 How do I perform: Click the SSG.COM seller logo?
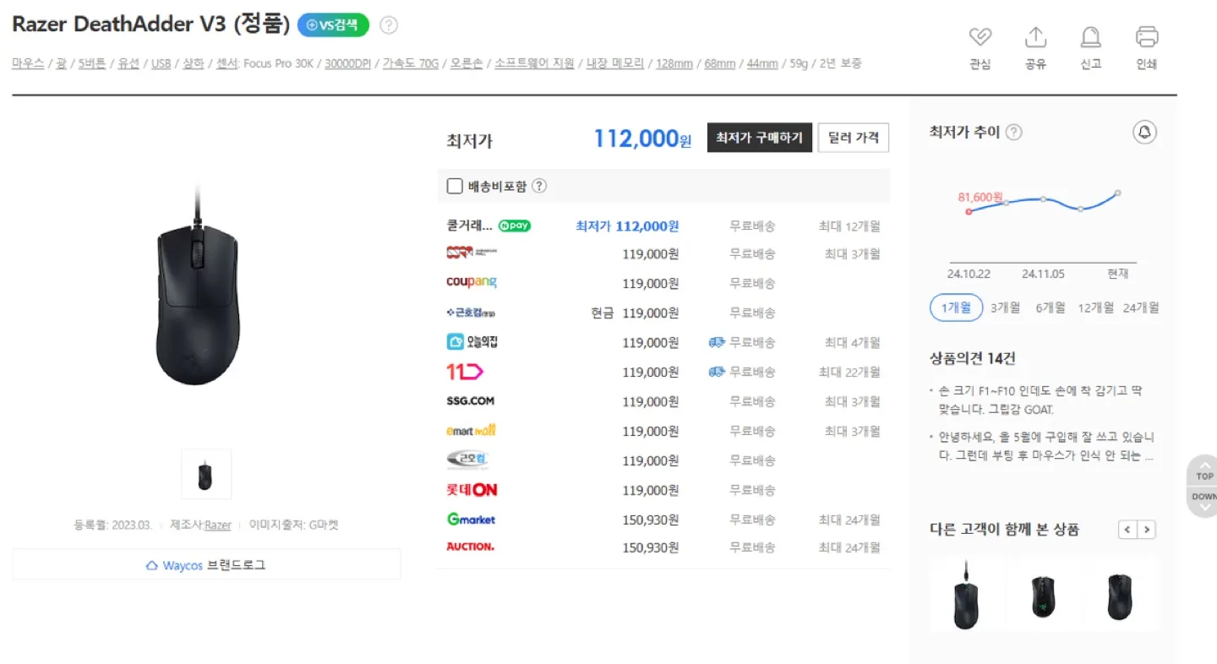(x=471, y=401)
